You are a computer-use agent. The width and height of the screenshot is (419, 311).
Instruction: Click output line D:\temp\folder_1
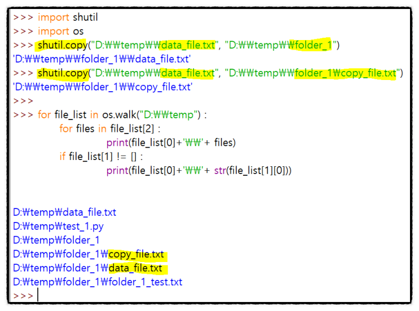pyautogui.click(x=56, y=240)
